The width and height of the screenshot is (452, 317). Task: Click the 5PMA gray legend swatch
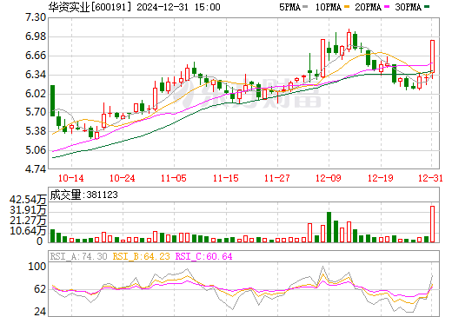point(305,7)
